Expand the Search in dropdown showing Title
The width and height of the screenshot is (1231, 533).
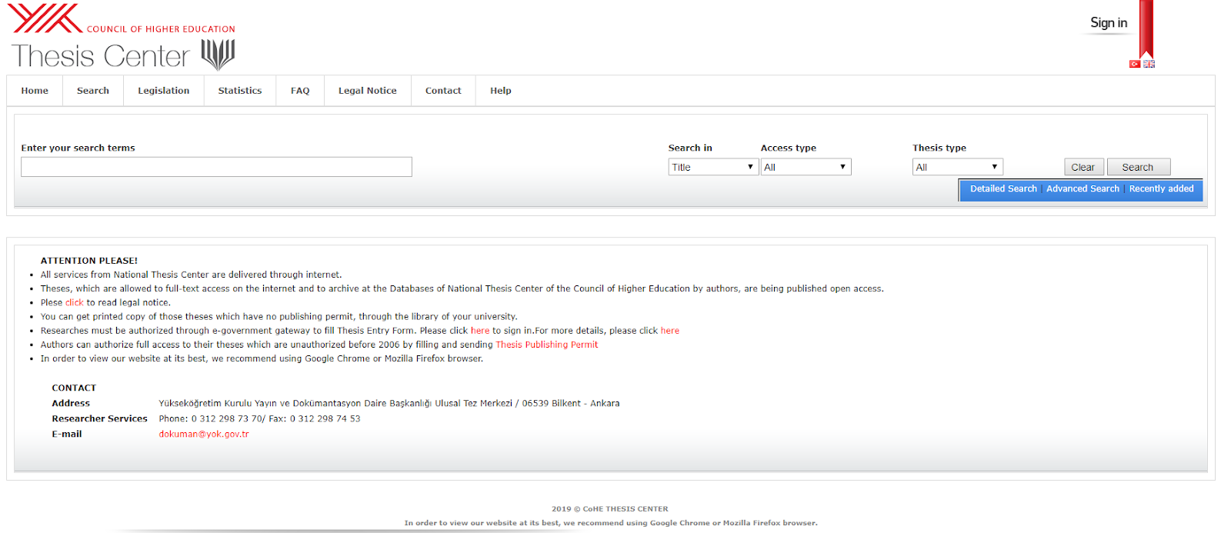click(x=713, y=167)
